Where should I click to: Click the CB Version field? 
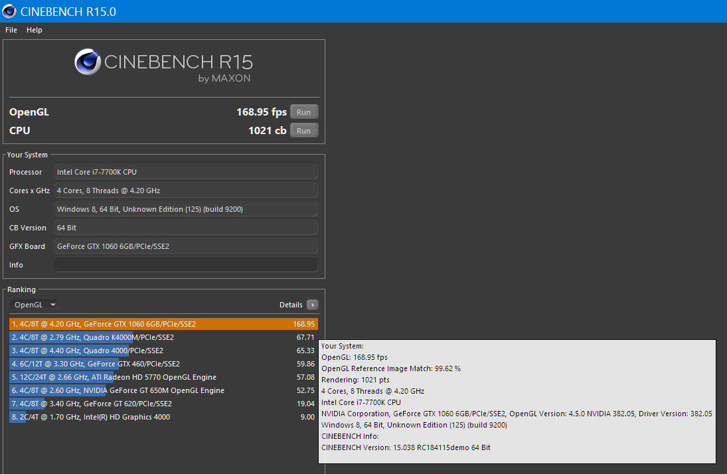(186, 228)
